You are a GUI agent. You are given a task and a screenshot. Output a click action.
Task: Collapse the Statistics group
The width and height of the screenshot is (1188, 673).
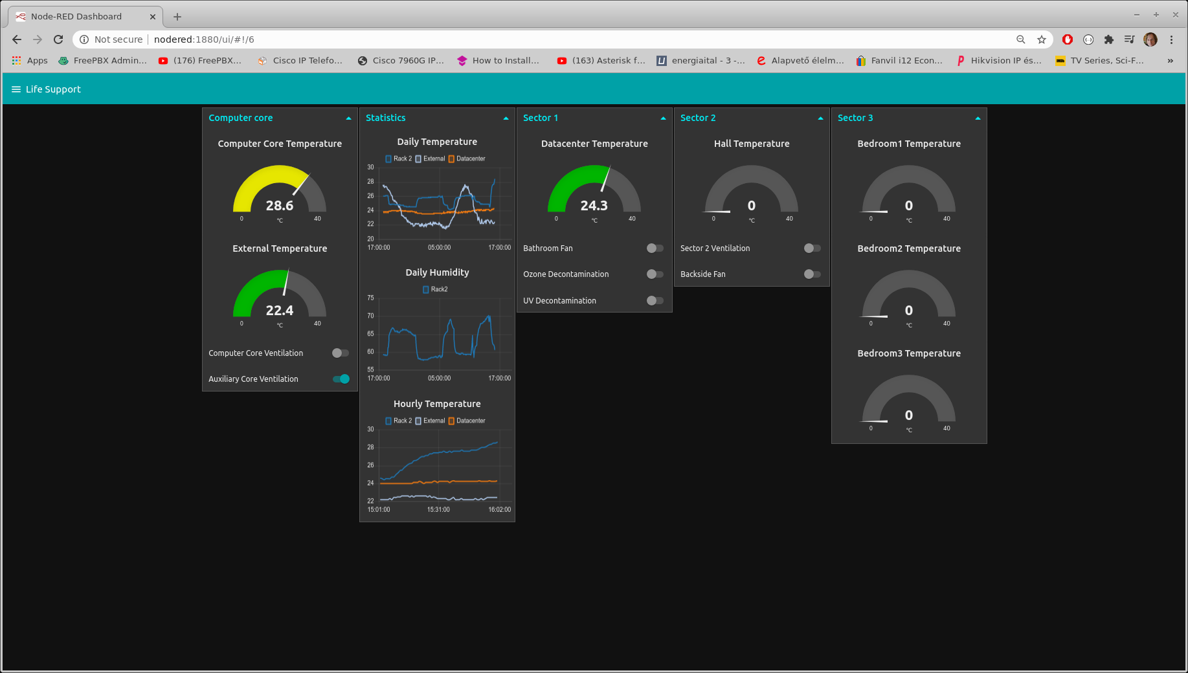506,118
